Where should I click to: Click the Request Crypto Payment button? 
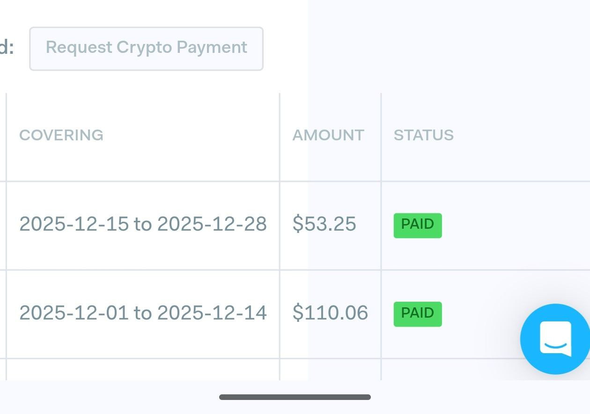tap(146, 49)
